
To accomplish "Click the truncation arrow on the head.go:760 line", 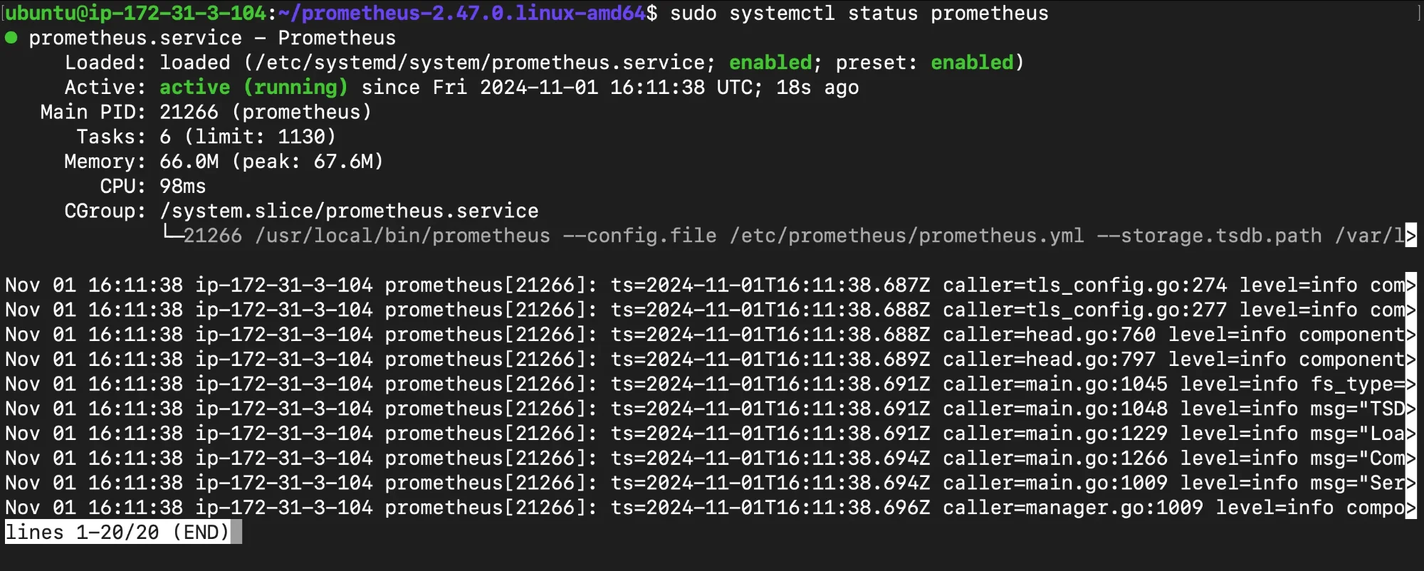I will (1410, 335).
